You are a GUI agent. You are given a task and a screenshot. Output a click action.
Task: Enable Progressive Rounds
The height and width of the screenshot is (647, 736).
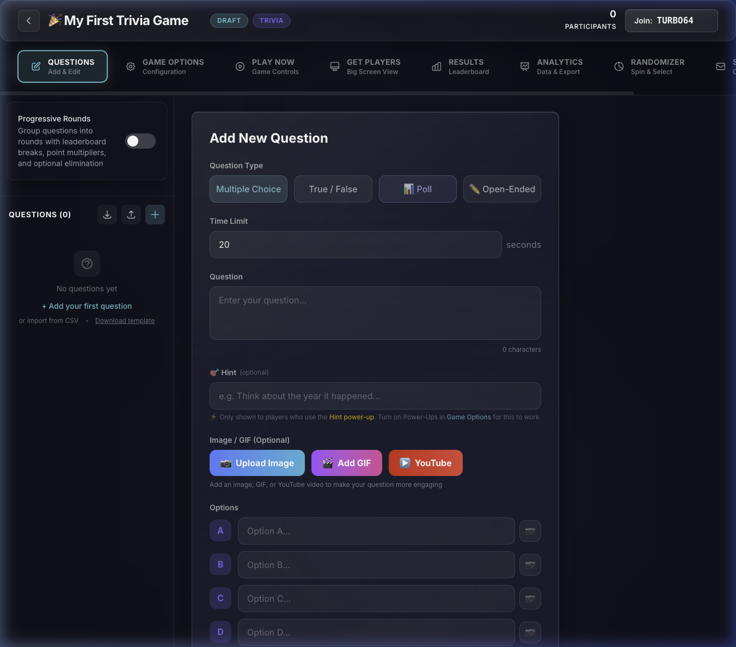pyautogui.click(x=140, y=141)
